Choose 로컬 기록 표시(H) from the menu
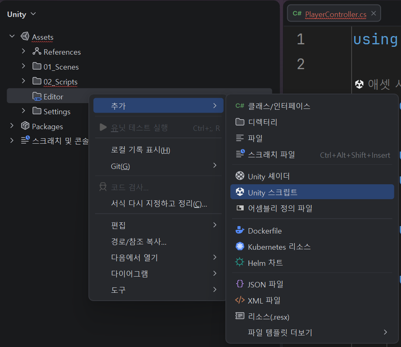This screenshot has height=347, width=401. click(x=158, y=150)
